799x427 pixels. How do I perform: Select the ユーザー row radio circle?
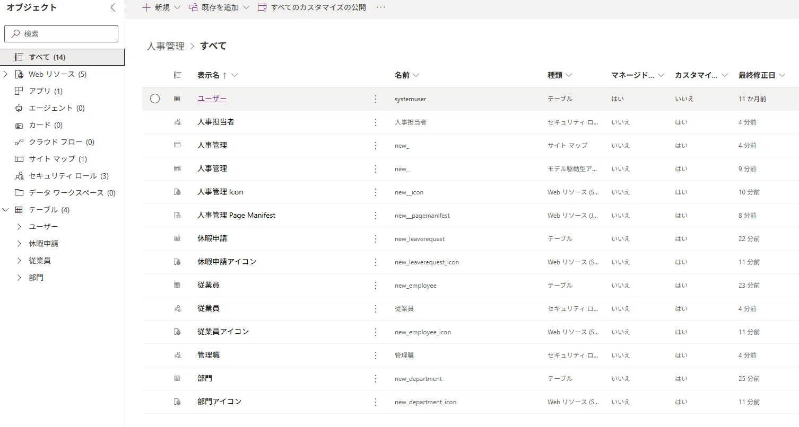coord(155,99)
